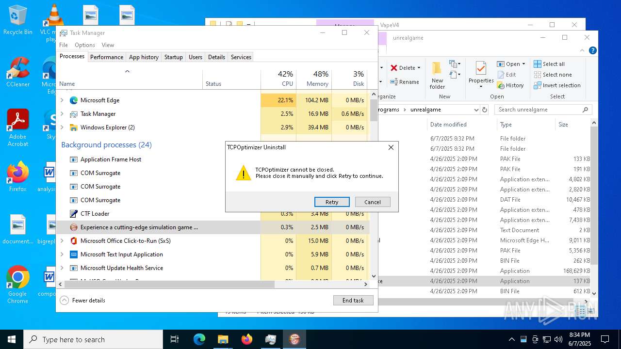Click History in the Explorer ribbon
The width and height of the screenshot is (621, 349).
pos(510,85)
